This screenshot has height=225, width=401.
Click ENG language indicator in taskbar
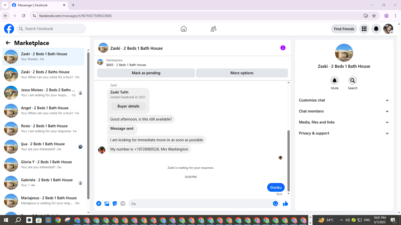point(367,220)
